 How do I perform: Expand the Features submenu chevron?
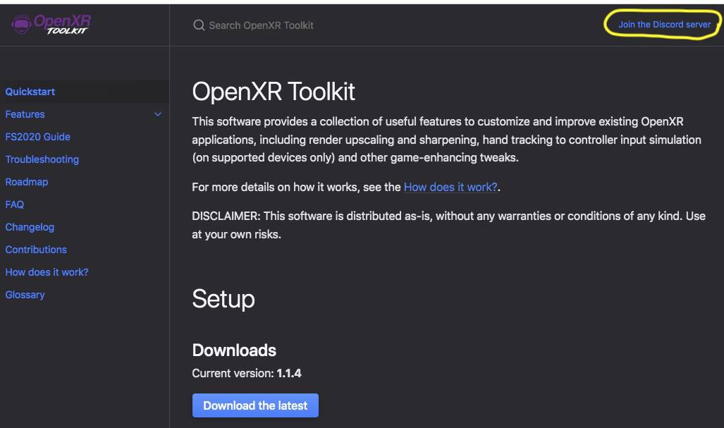[158, 114]
